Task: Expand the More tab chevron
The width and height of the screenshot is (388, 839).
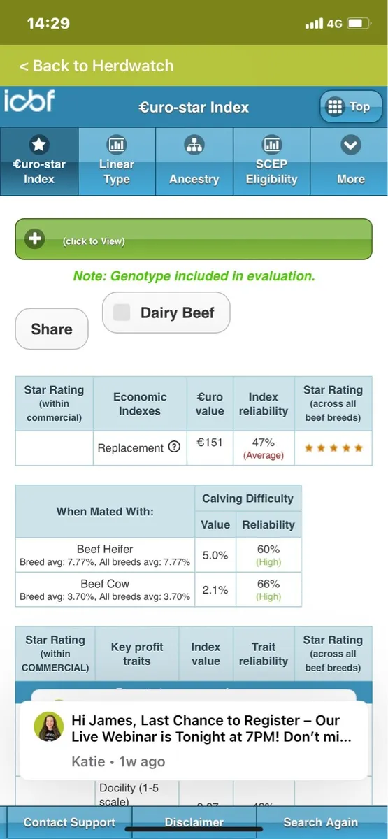Action: coord(350,145)
